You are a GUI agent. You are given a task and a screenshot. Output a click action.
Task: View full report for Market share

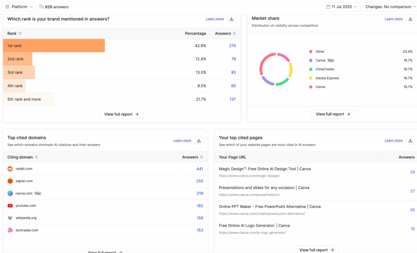333,114
